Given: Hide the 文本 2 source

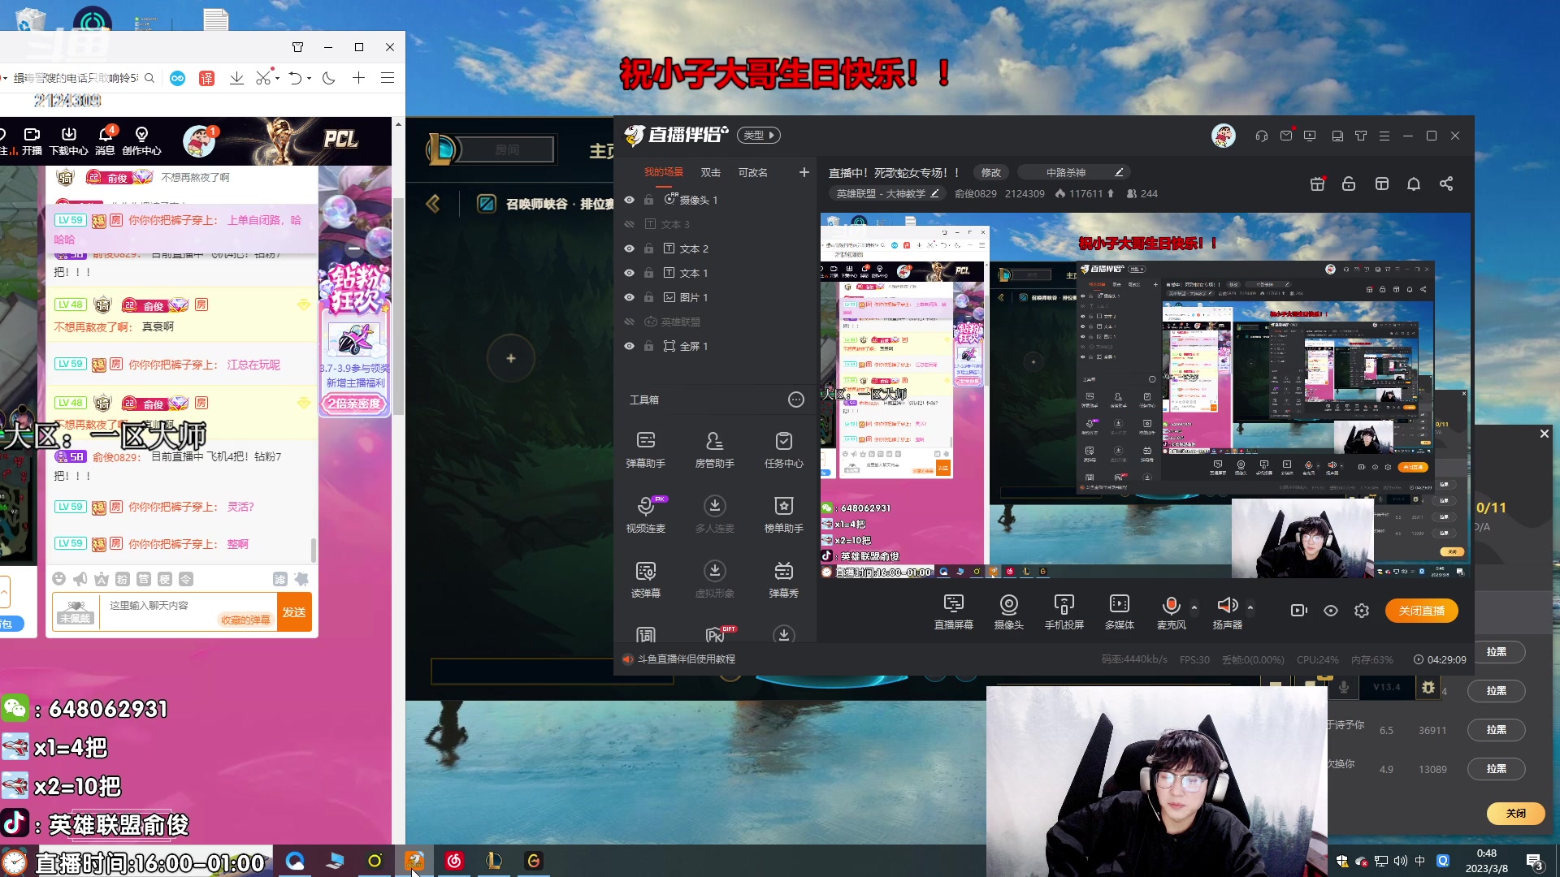Looking at the screenshot, I should [x=629, y=248].
